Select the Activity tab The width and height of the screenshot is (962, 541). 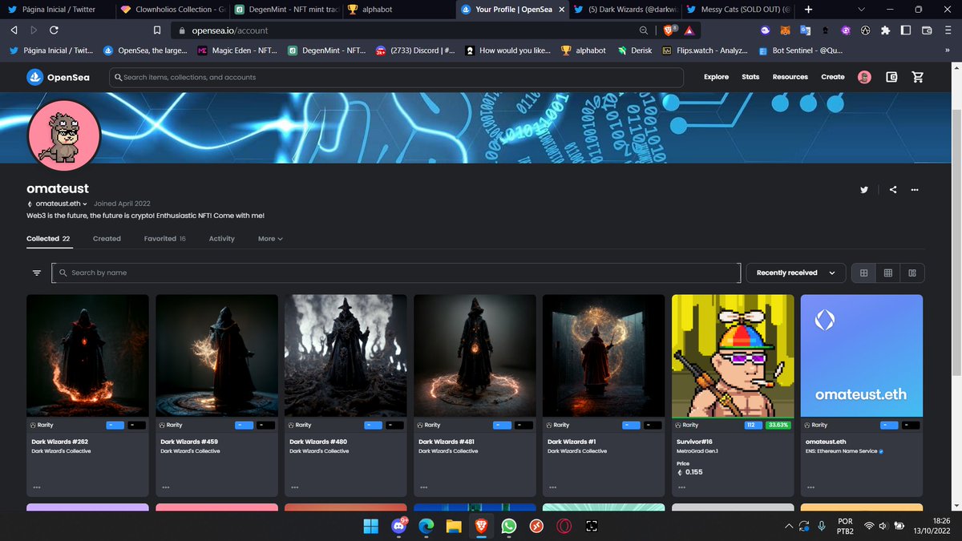pyautogui.click(x=222, y=239)
